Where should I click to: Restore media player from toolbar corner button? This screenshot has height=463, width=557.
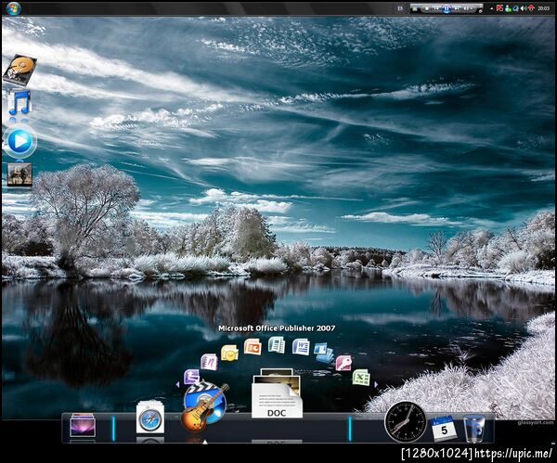coord(480,11)
